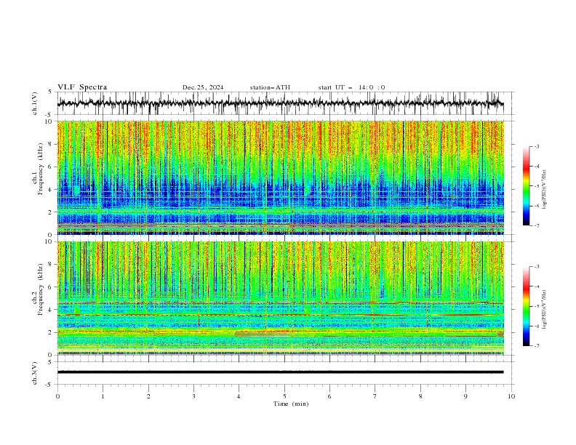
Task: Click the ch.2 "Frequency (kHz)" axis label
Action: (41, 289)
